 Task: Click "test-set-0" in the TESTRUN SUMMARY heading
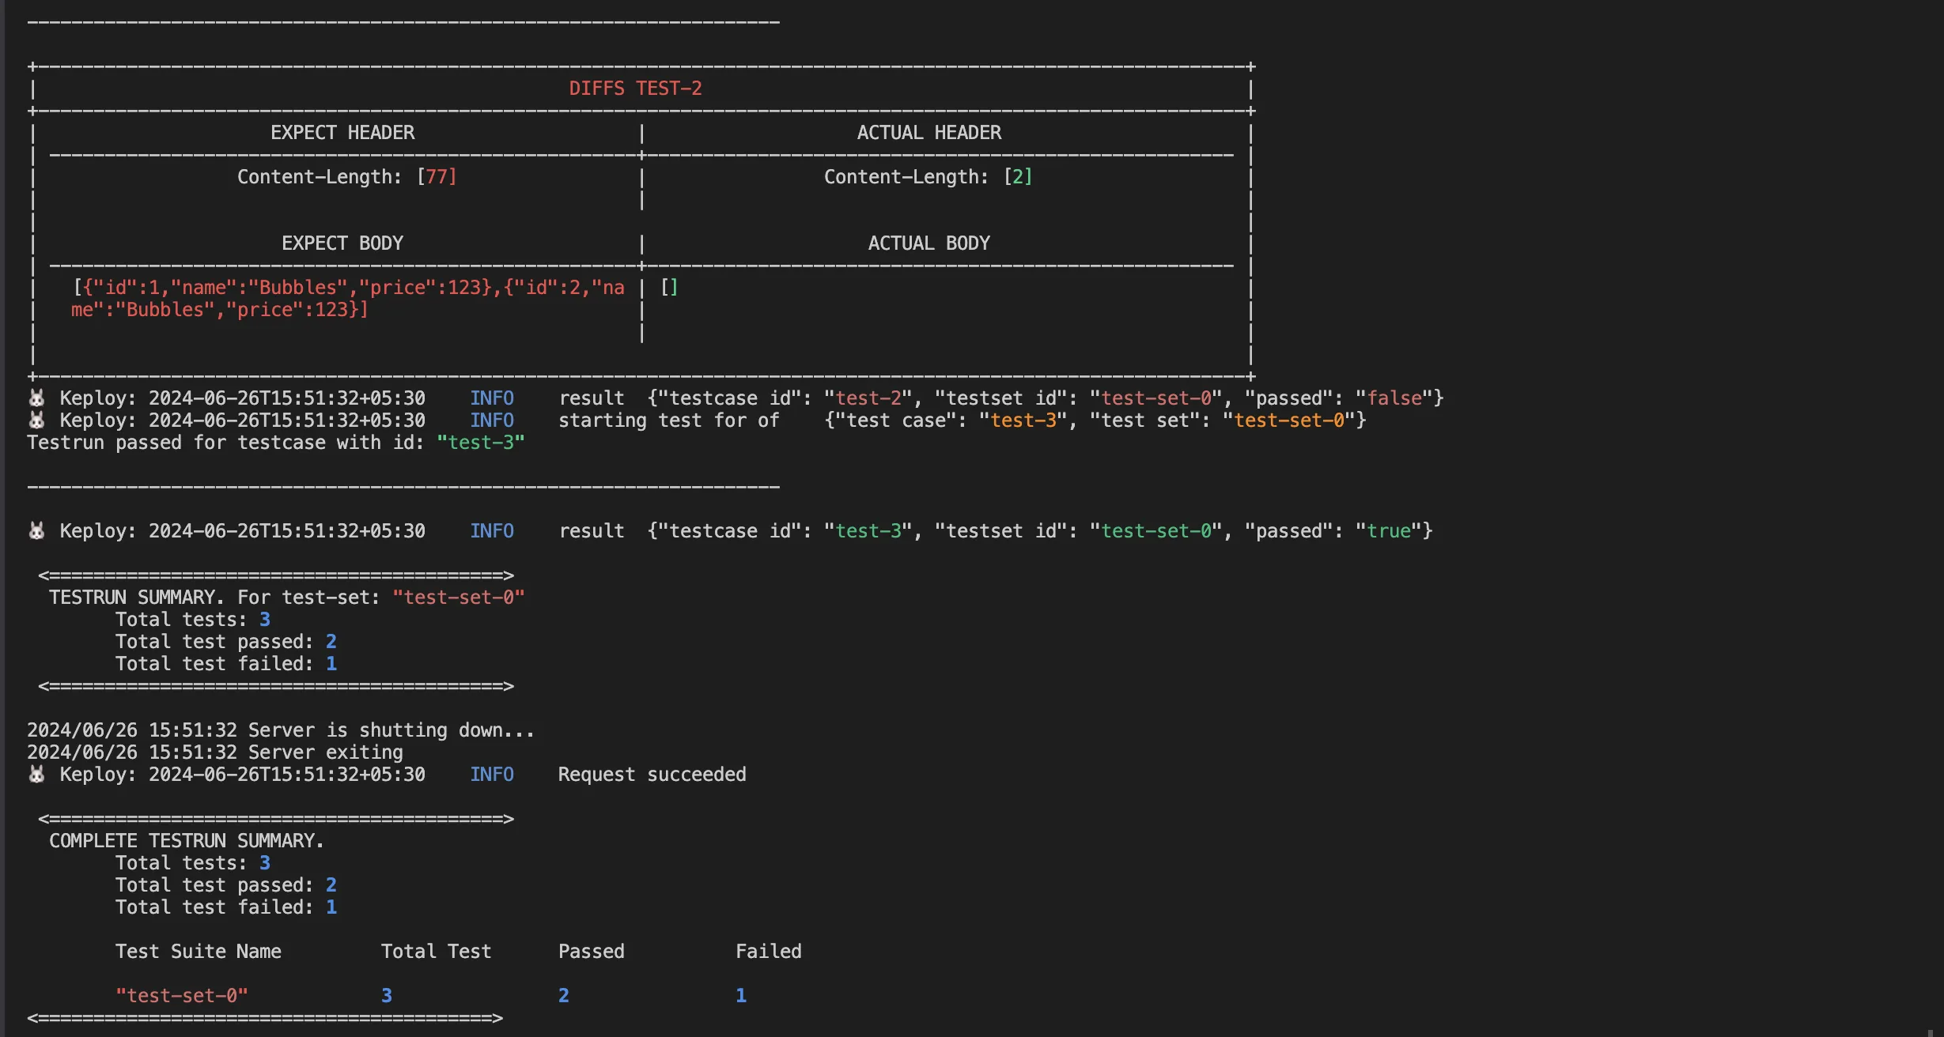459,598
